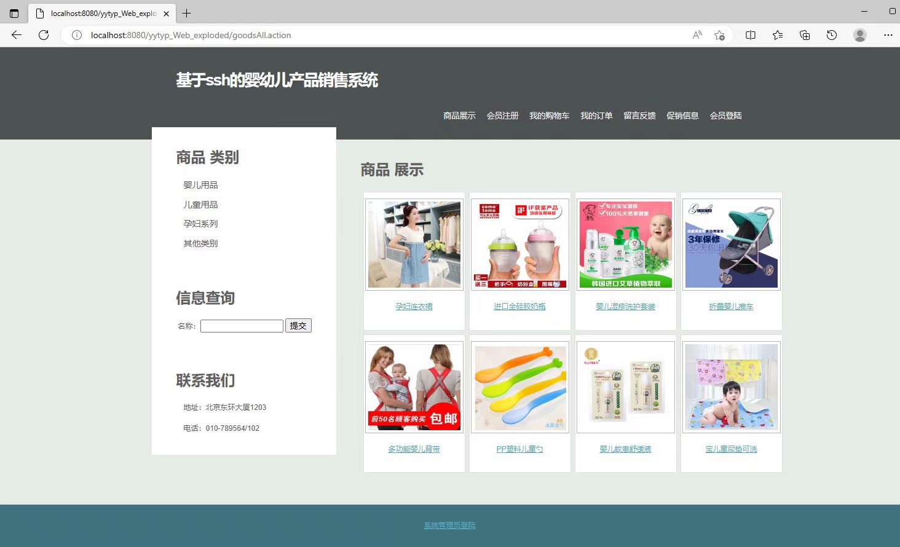900x547 pixels.
Task: Click the 商品 展示 heading
Action: coord(392,170)
